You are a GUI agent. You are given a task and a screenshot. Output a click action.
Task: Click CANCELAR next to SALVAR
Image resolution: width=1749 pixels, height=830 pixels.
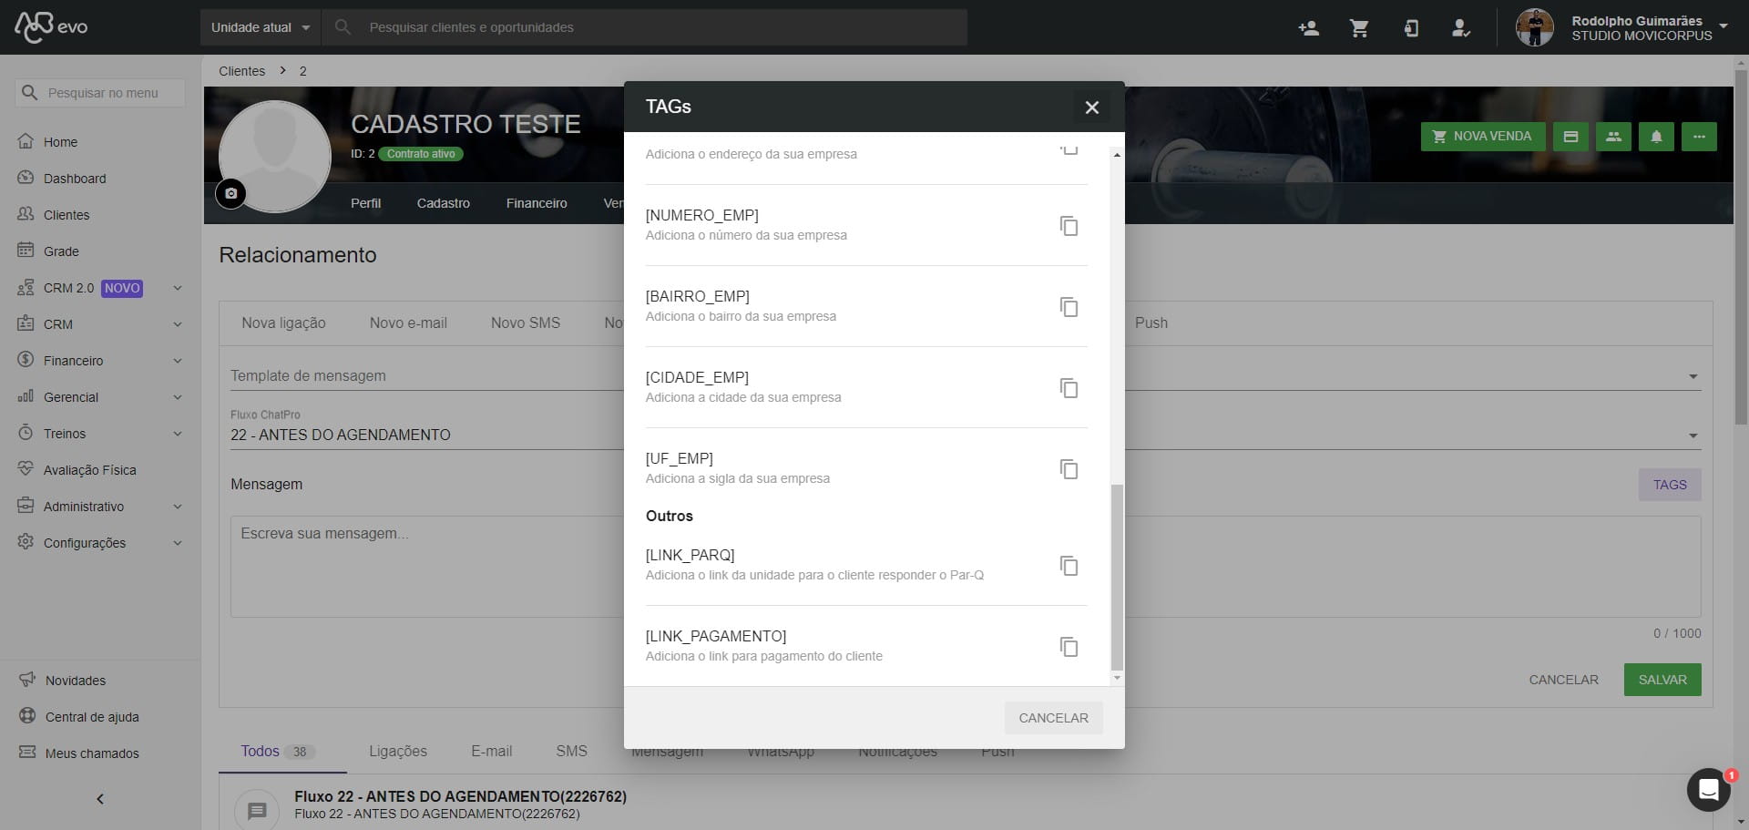1563,680
